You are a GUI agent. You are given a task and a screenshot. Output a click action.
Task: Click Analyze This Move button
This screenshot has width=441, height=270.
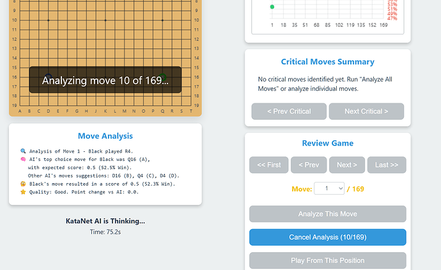328,214
